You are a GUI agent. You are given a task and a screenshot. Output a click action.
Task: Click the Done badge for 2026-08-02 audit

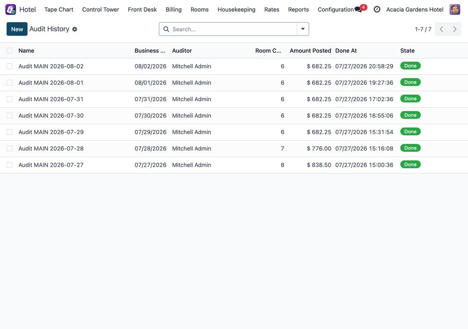point(410,66)
